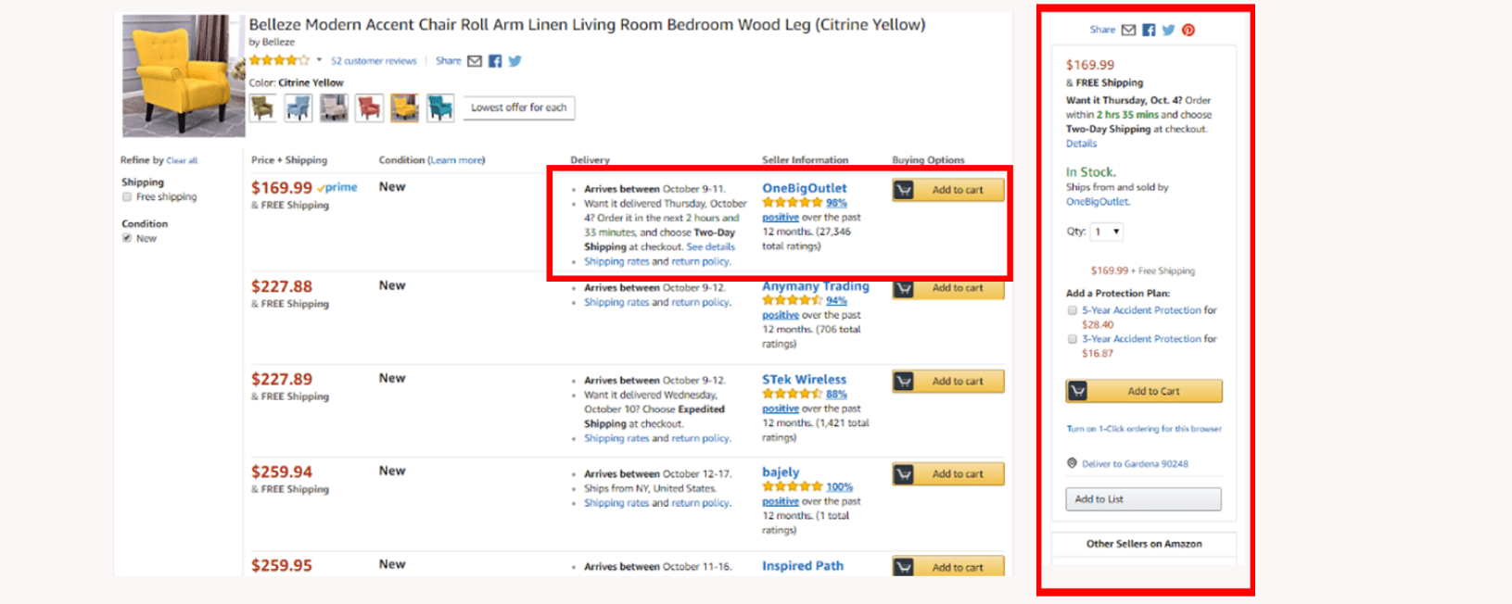Viewport: 1512px width, 604px height.
Task: Expand Other Sellers on Amazon section
Action: point(1144,544)
